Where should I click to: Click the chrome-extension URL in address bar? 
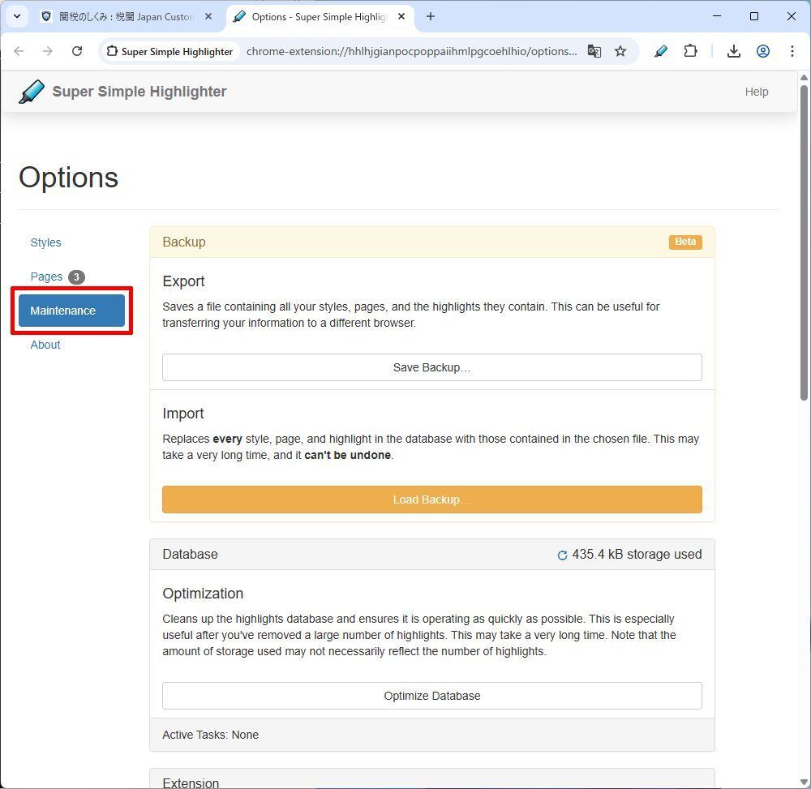pos(412,51)
